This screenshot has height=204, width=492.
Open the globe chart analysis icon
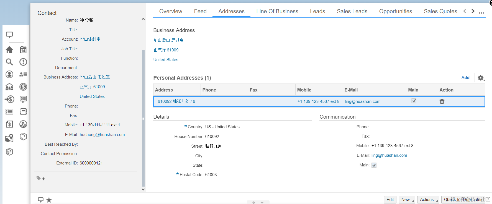point(23,124)
